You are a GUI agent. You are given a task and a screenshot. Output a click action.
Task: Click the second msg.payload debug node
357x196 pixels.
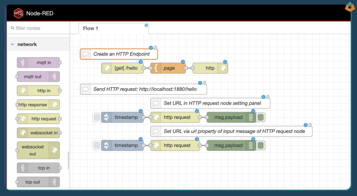(x=231, y=146)
